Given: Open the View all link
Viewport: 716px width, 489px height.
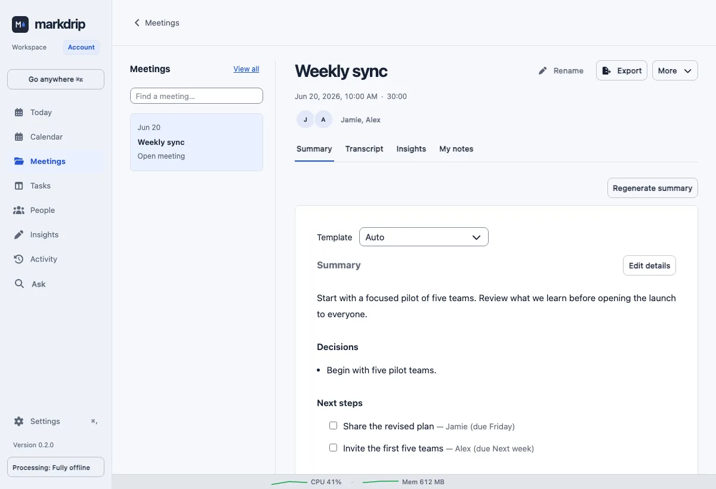Looking at the screenshot, I should point(246,69).
